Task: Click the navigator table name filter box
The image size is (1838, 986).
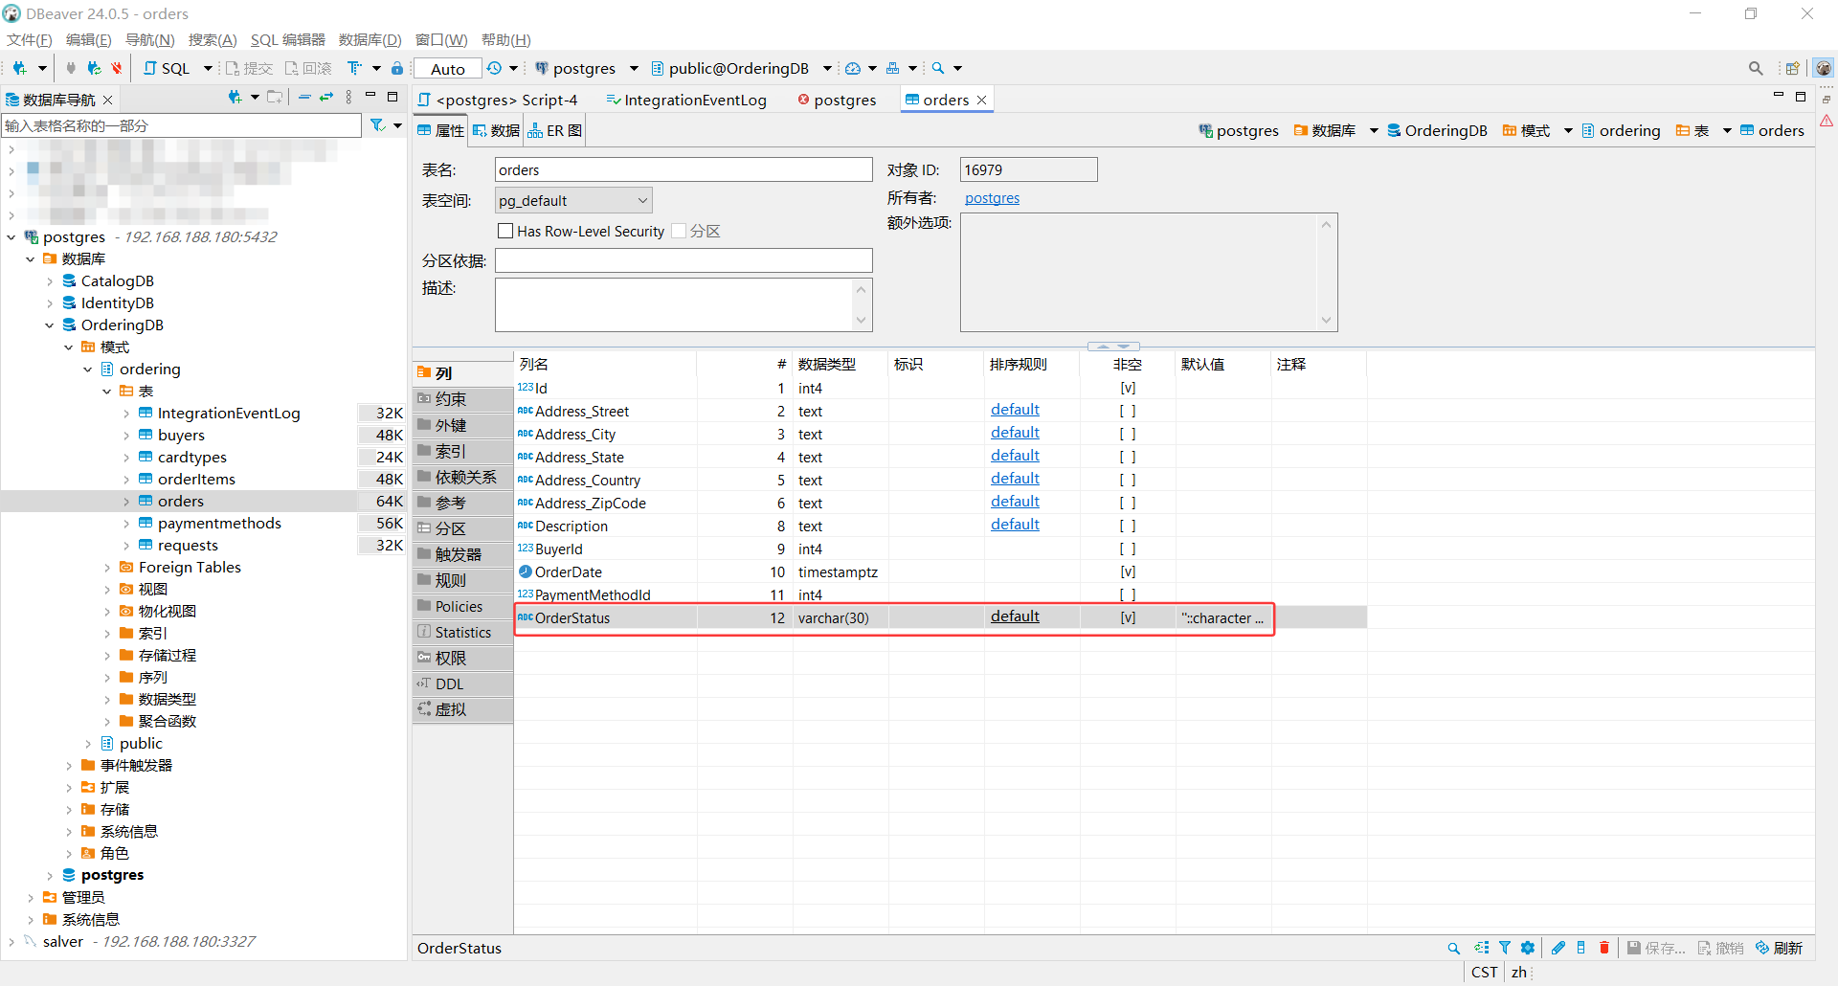Action: pyautogui.click(x=182, y=125)
